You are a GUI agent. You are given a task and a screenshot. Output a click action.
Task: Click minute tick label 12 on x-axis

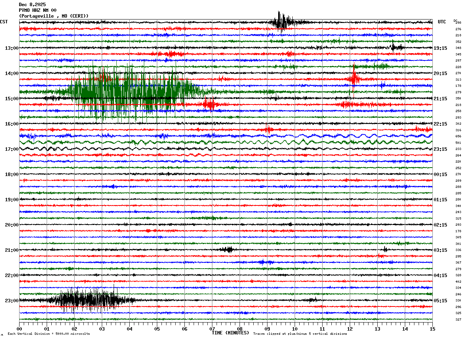[350, 329]
